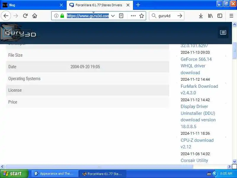Bookmark this page with the star
Viewport: 237px width, 178px height.
(142, 16)
